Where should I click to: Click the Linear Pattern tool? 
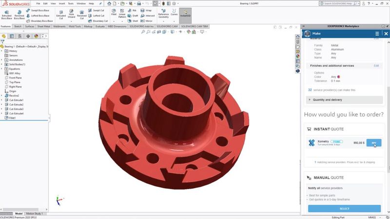(122, 14)
